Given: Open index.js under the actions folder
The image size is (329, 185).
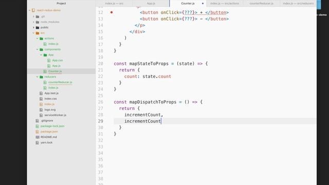Looking at the screenshot, I should click(53, 44).
